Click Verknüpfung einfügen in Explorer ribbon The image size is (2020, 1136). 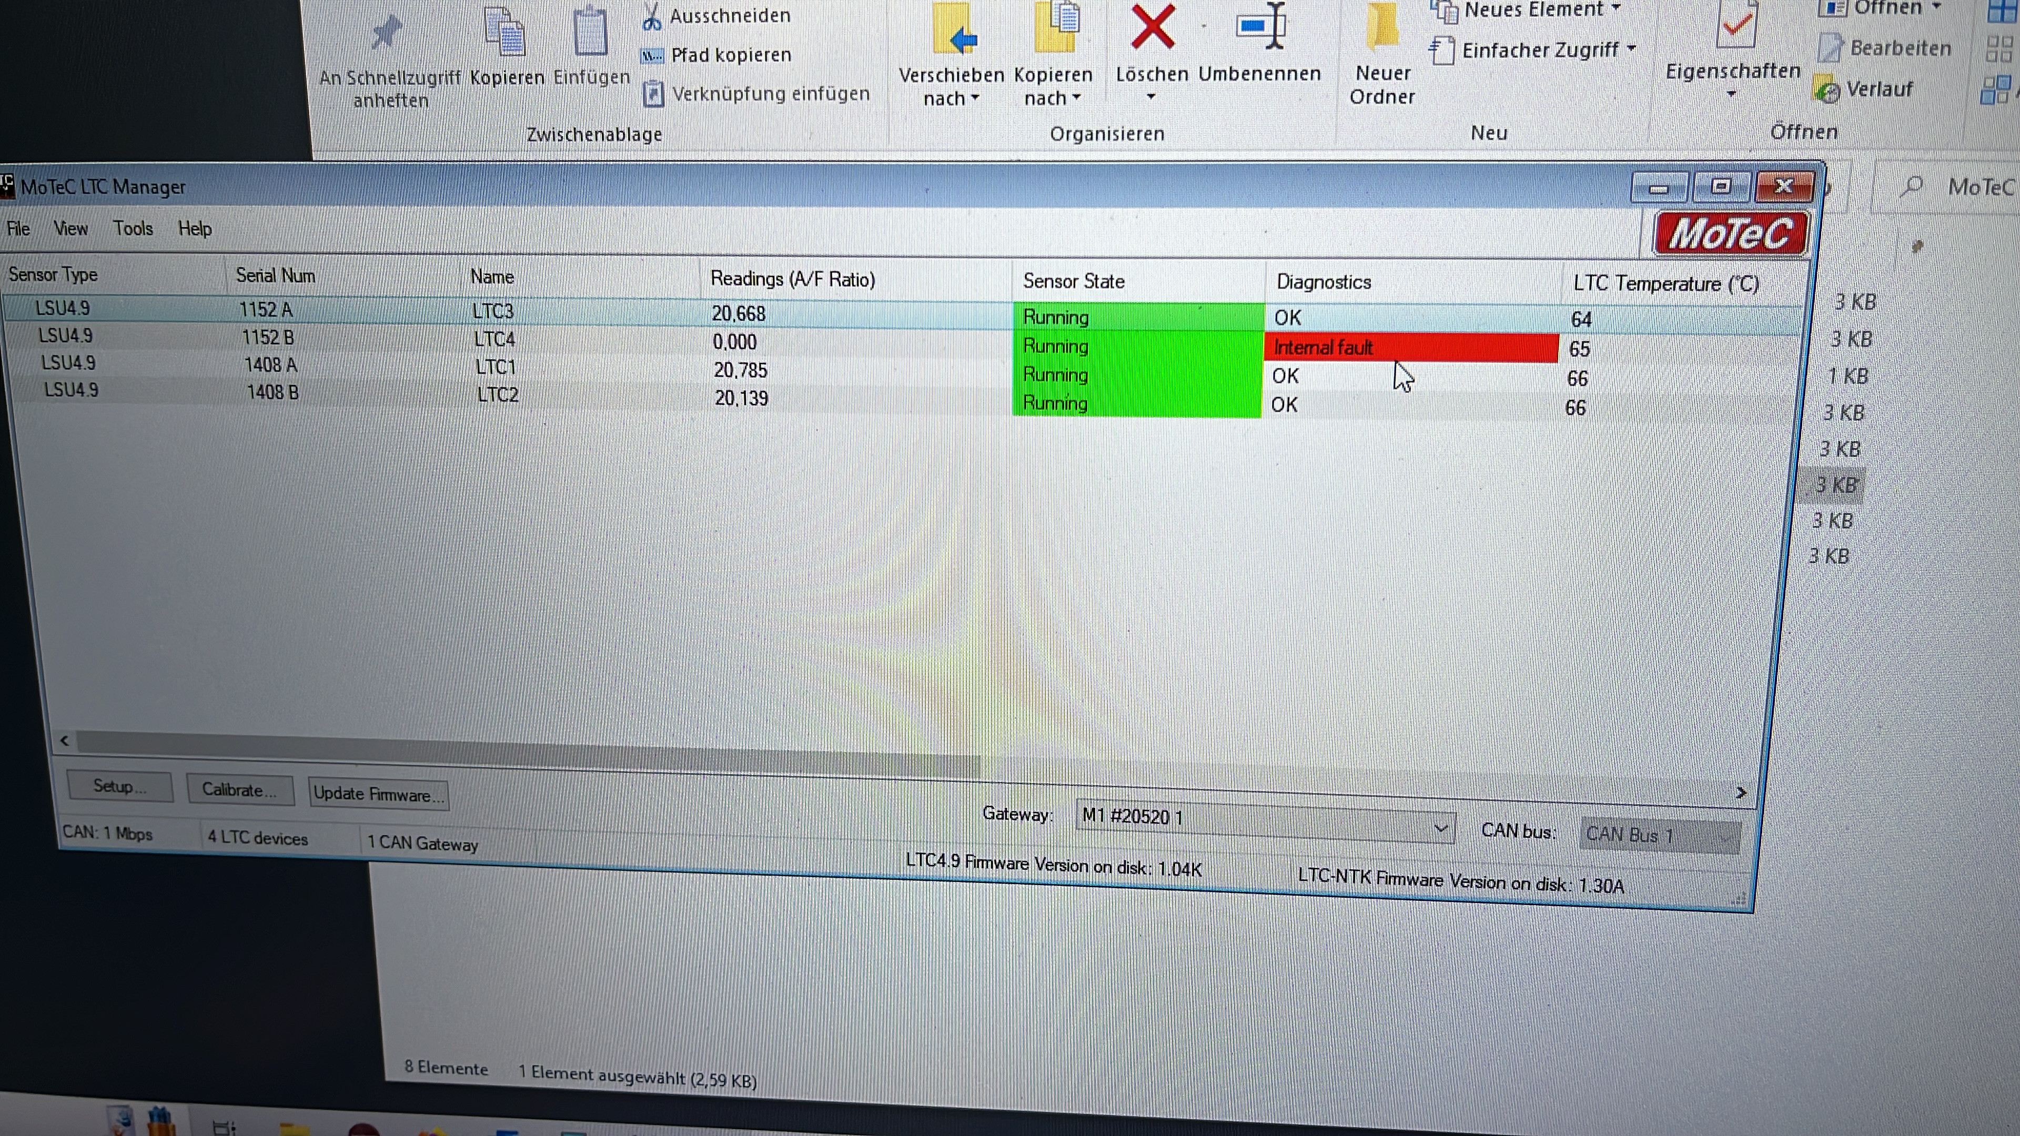(756, 94)
